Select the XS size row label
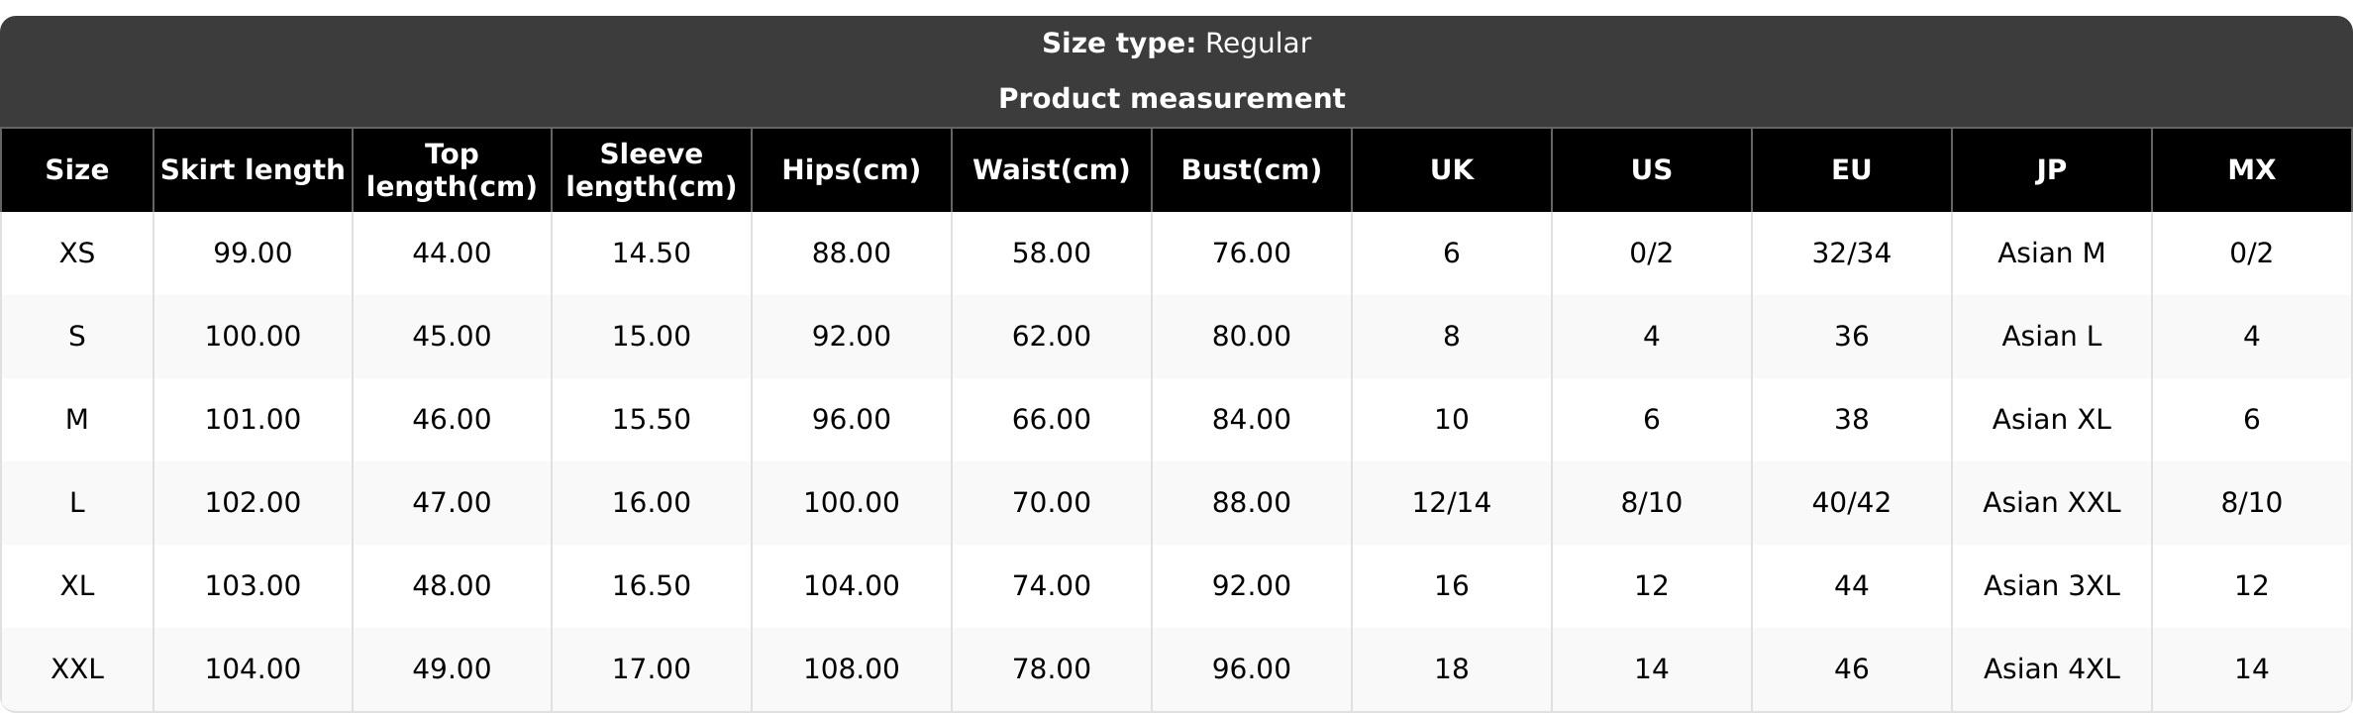The height and width of the screenshot is (713, 2353). (x=77, y=254)
